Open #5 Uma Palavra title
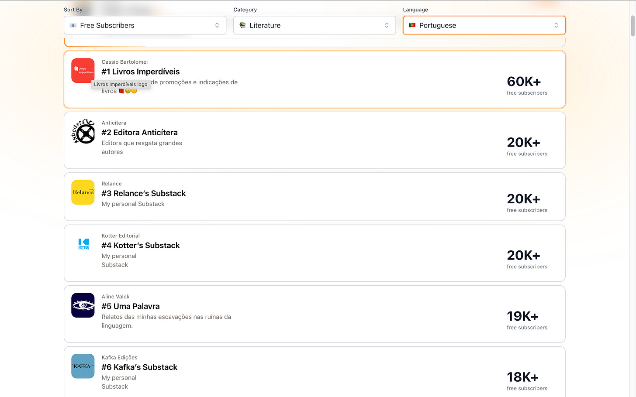 [x=131, y=306]
